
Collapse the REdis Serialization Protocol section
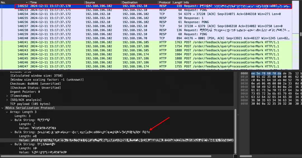coord(3,108)
